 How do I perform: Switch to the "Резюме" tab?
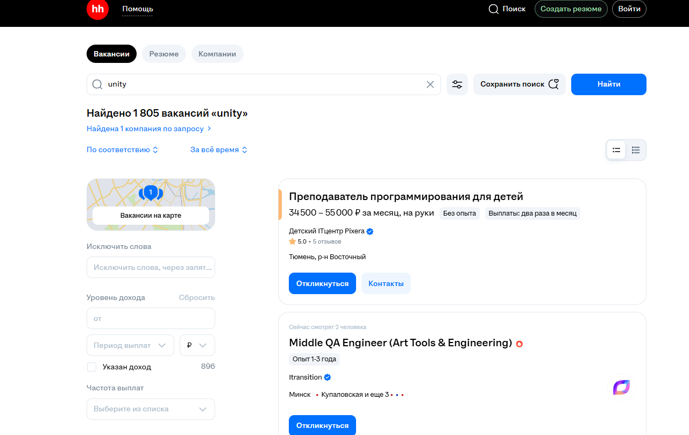(164, 54)
